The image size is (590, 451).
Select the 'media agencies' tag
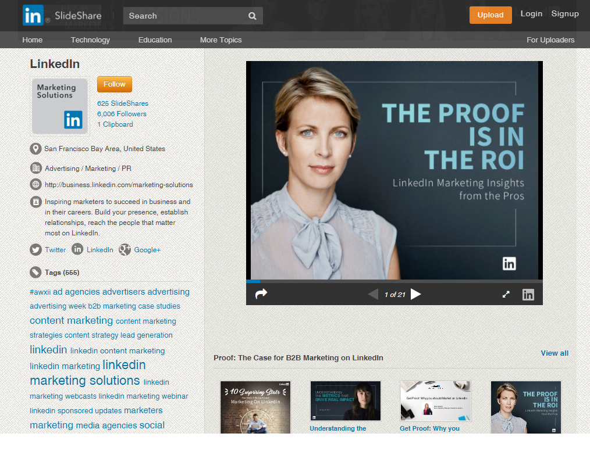[106, 425]
